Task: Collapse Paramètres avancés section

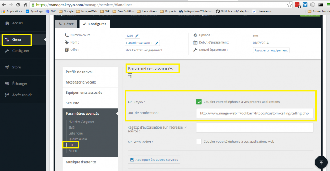Action: click(x=90, y=114)
